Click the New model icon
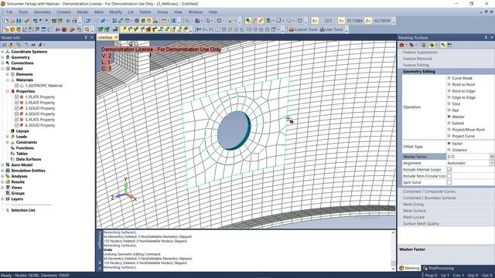Screen dimensions: 495x278 [x=6, y=21]
